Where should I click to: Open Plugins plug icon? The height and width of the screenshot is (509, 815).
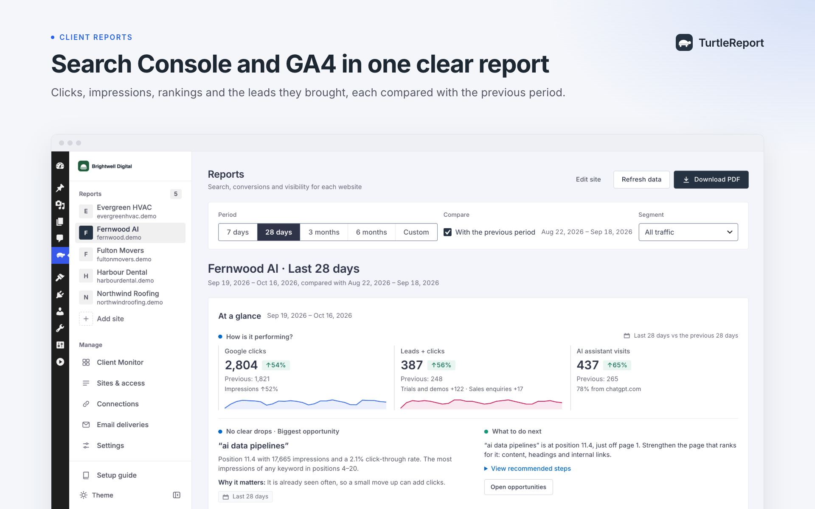click(x=60, y=294)
